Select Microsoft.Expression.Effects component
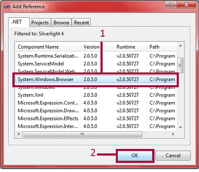Image resolution: width=199 pixels, height=172 pixels. pos(96,118)
